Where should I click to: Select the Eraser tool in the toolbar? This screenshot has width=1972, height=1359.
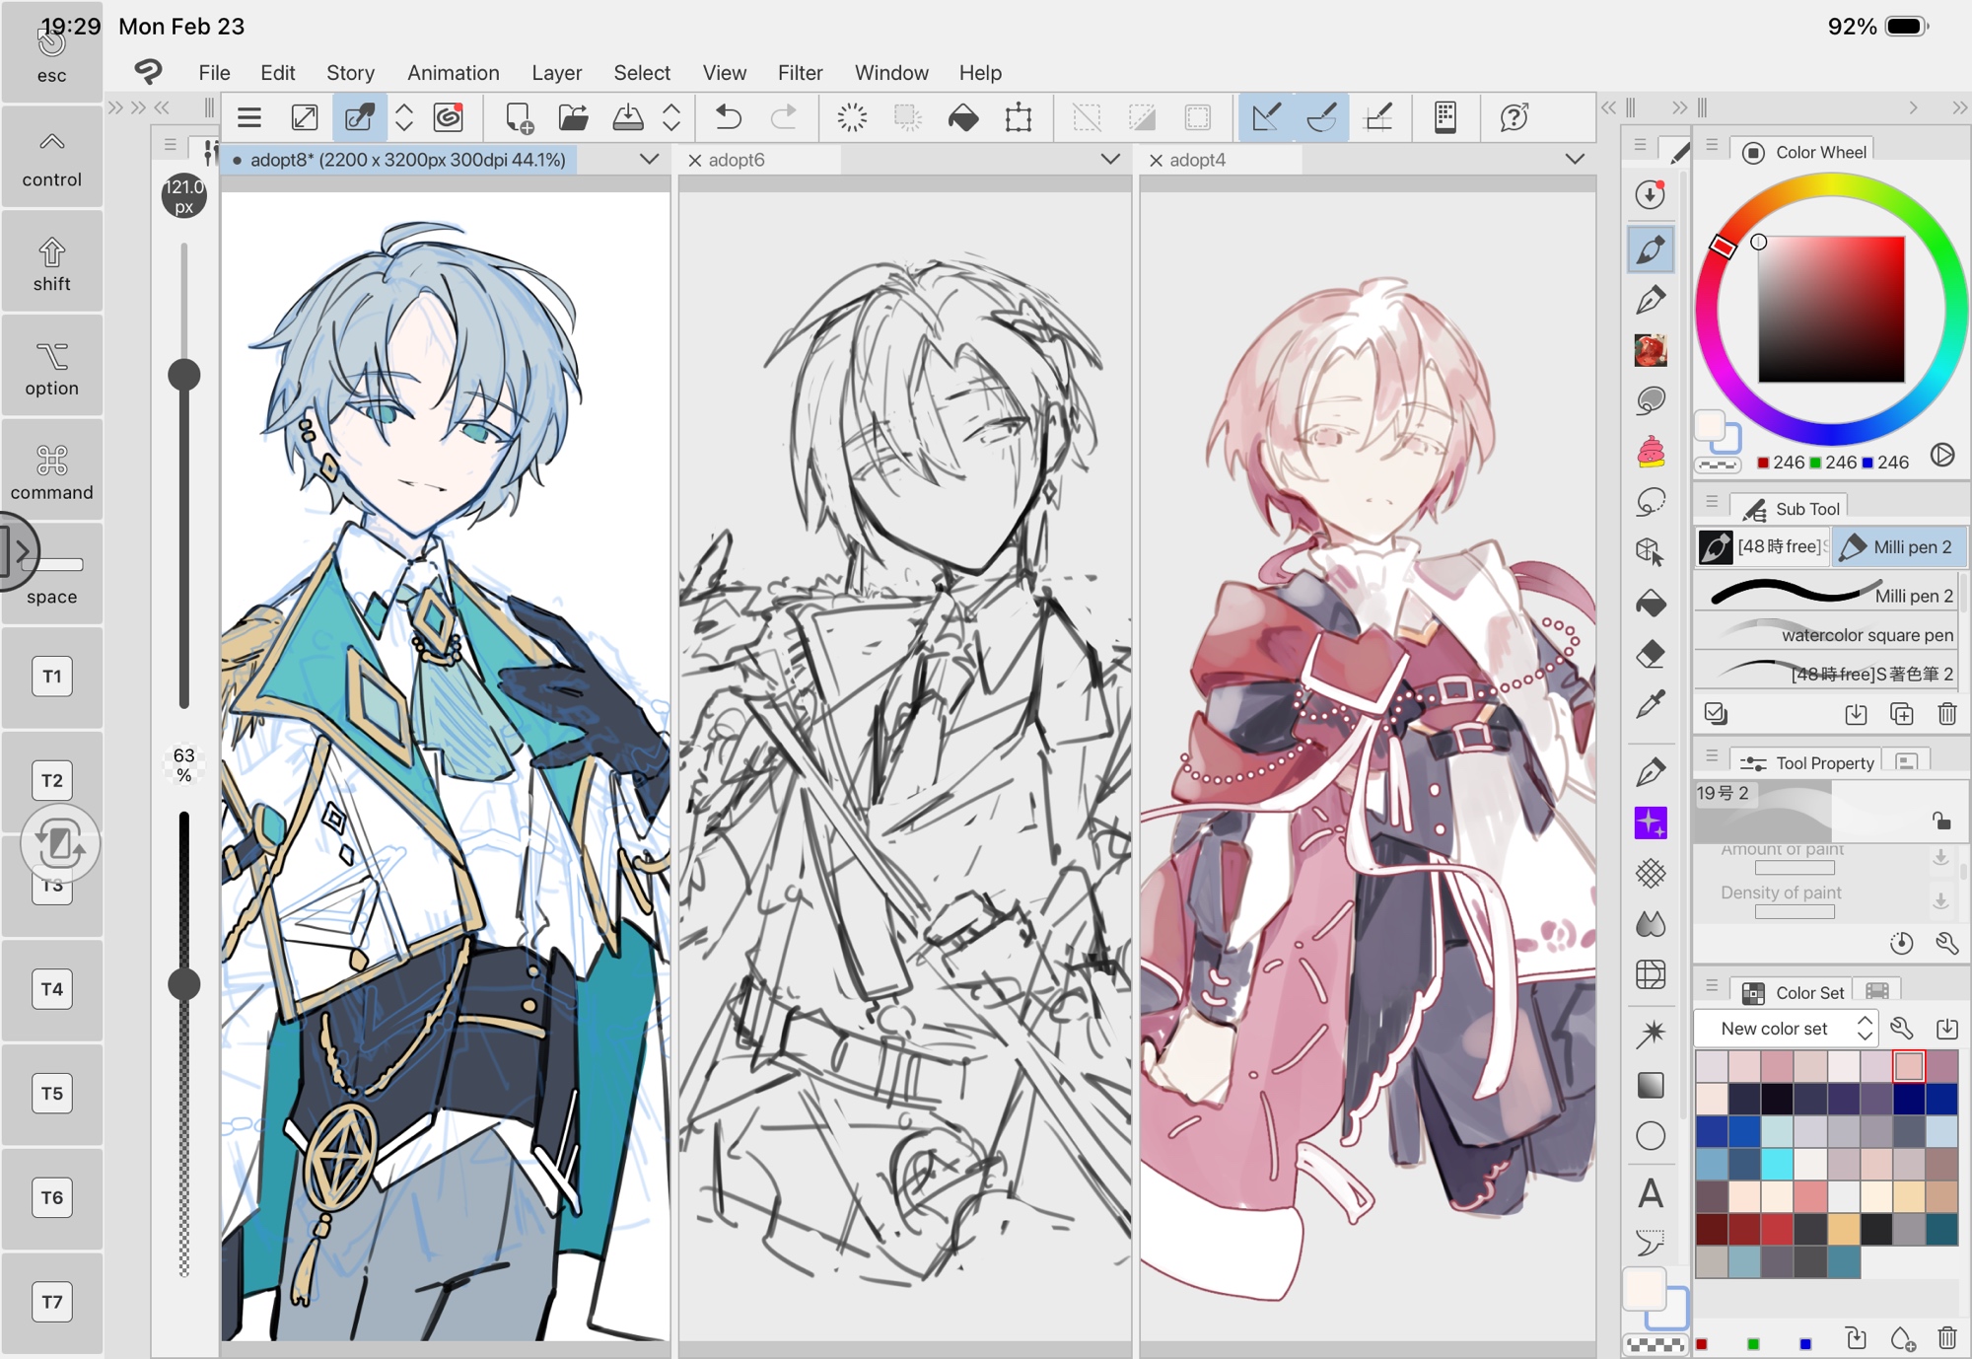point(1651,654)
